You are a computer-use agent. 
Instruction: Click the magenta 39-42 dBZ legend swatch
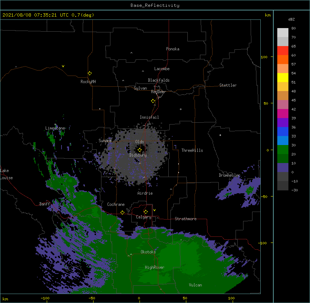pos(283,114)
